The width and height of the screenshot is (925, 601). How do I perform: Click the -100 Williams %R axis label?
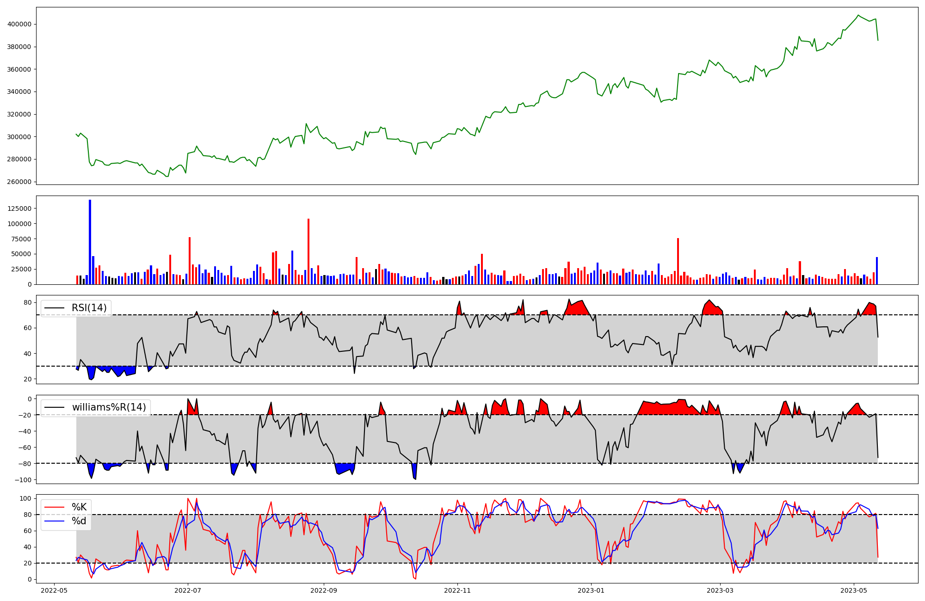(x=22, y=480)
